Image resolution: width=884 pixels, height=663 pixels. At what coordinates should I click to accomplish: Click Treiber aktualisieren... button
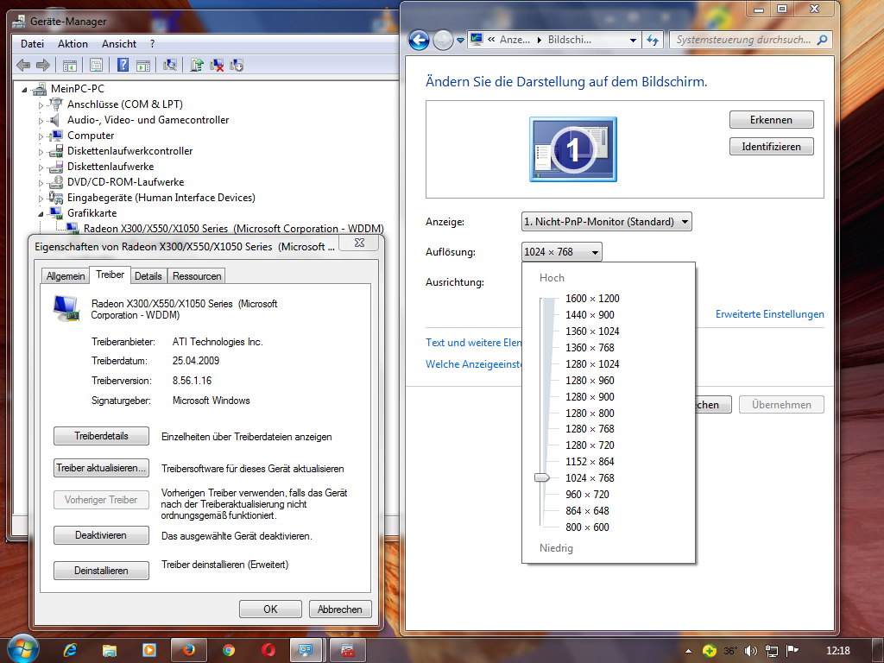tap(102, 468)
